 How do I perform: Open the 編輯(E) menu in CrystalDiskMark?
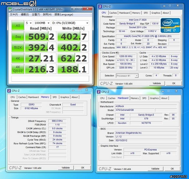coord(25,14)
